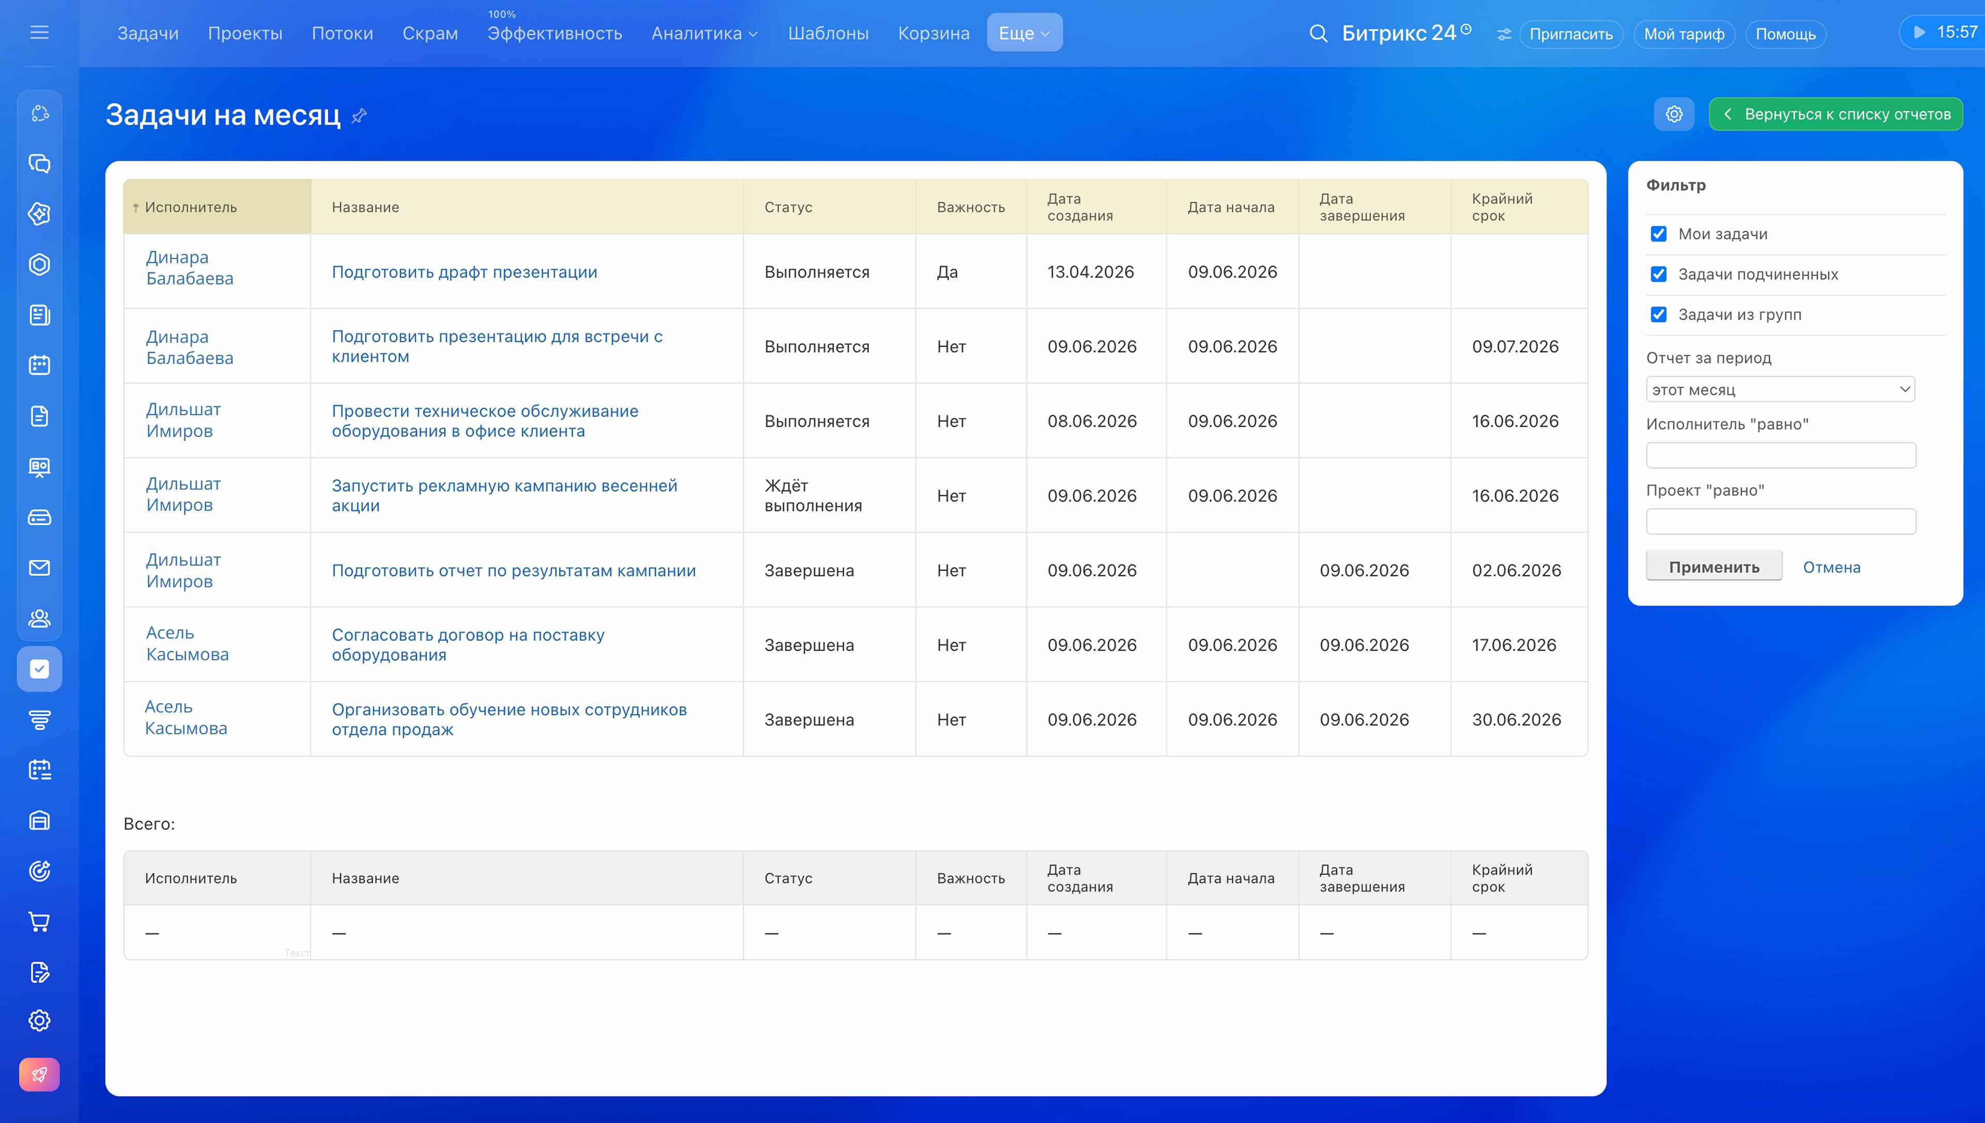Open the этот месяц period dropdown

click(1780, 389)
